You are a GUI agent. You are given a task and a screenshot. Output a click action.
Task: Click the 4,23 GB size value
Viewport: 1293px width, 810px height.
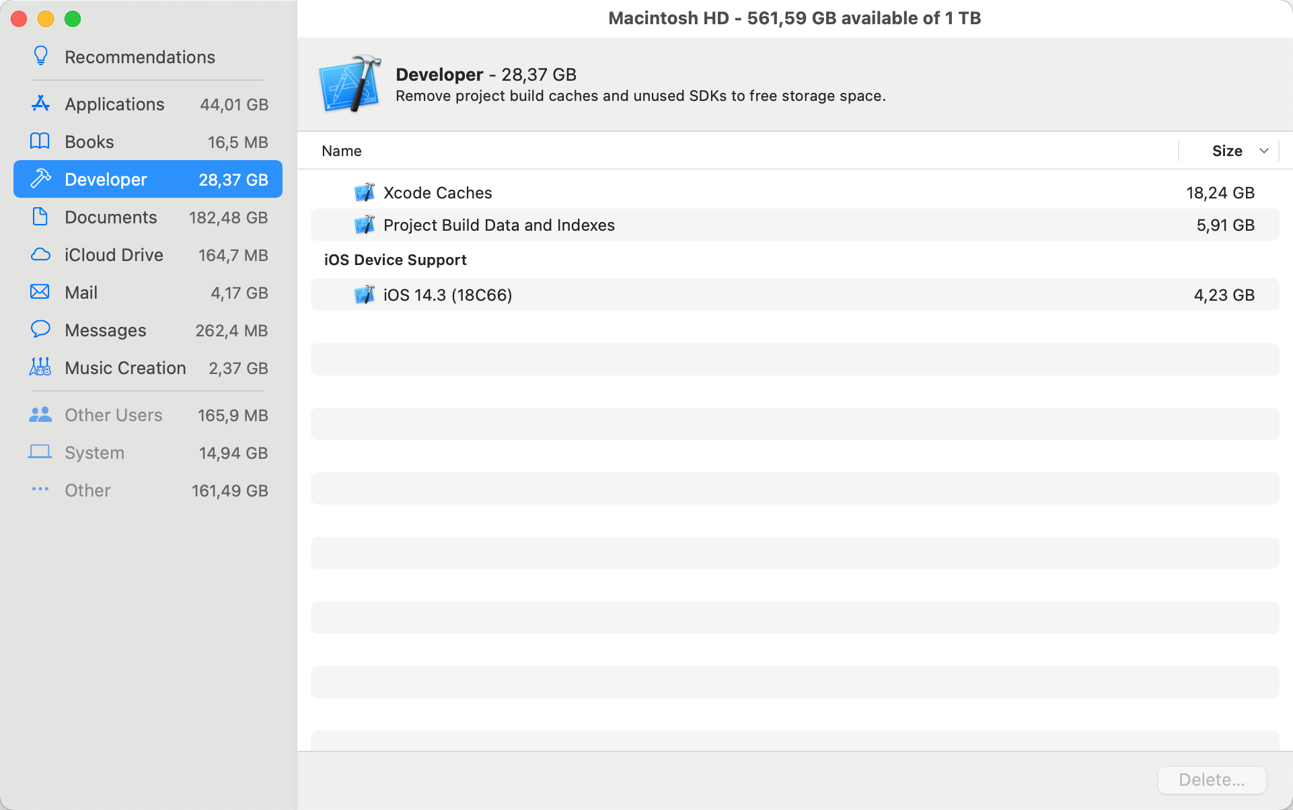1224,295
